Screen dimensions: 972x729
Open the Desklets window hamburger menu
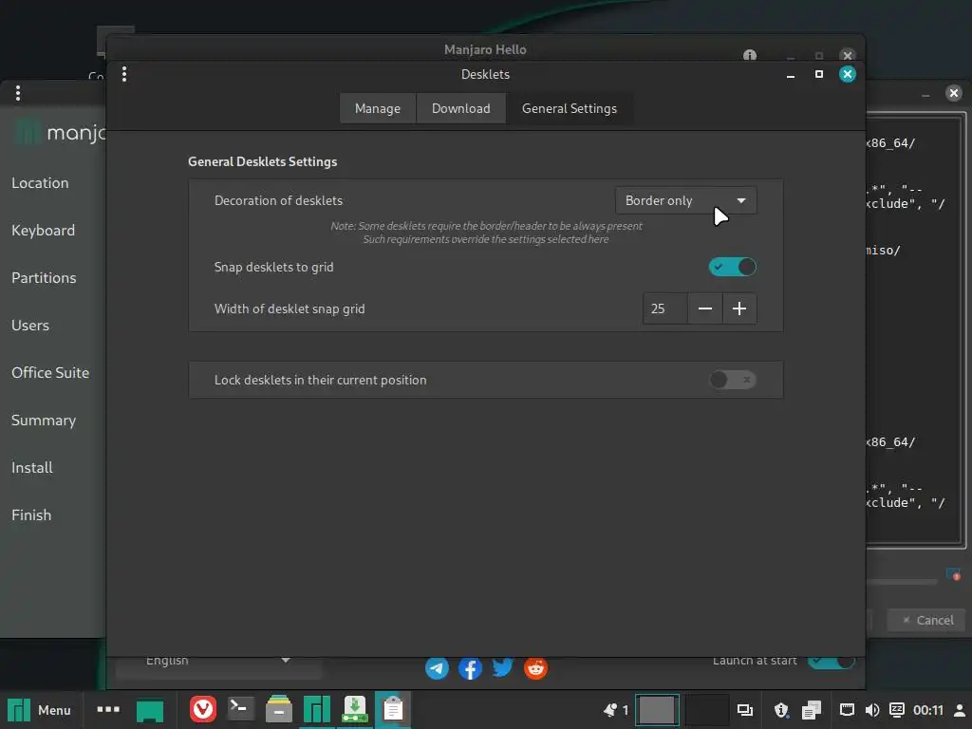(x=124, y=74)
